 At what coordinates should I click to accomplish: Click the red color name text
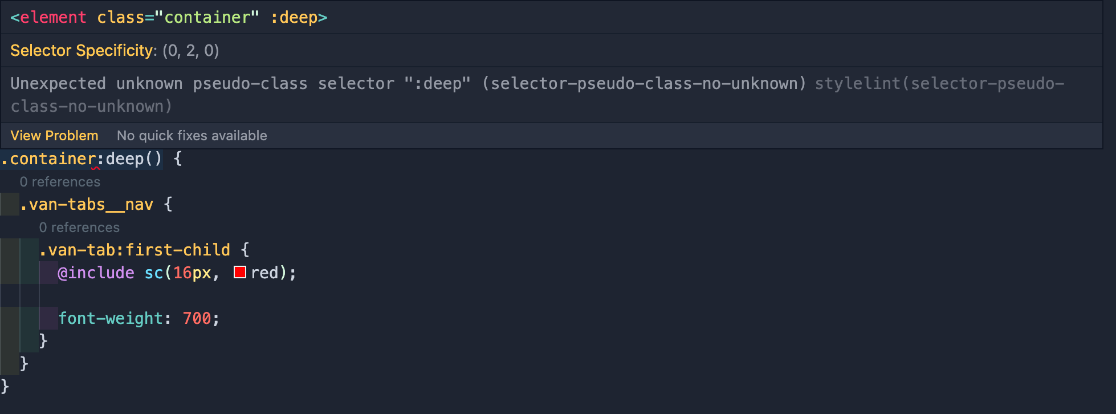click(x=264, y=273)
